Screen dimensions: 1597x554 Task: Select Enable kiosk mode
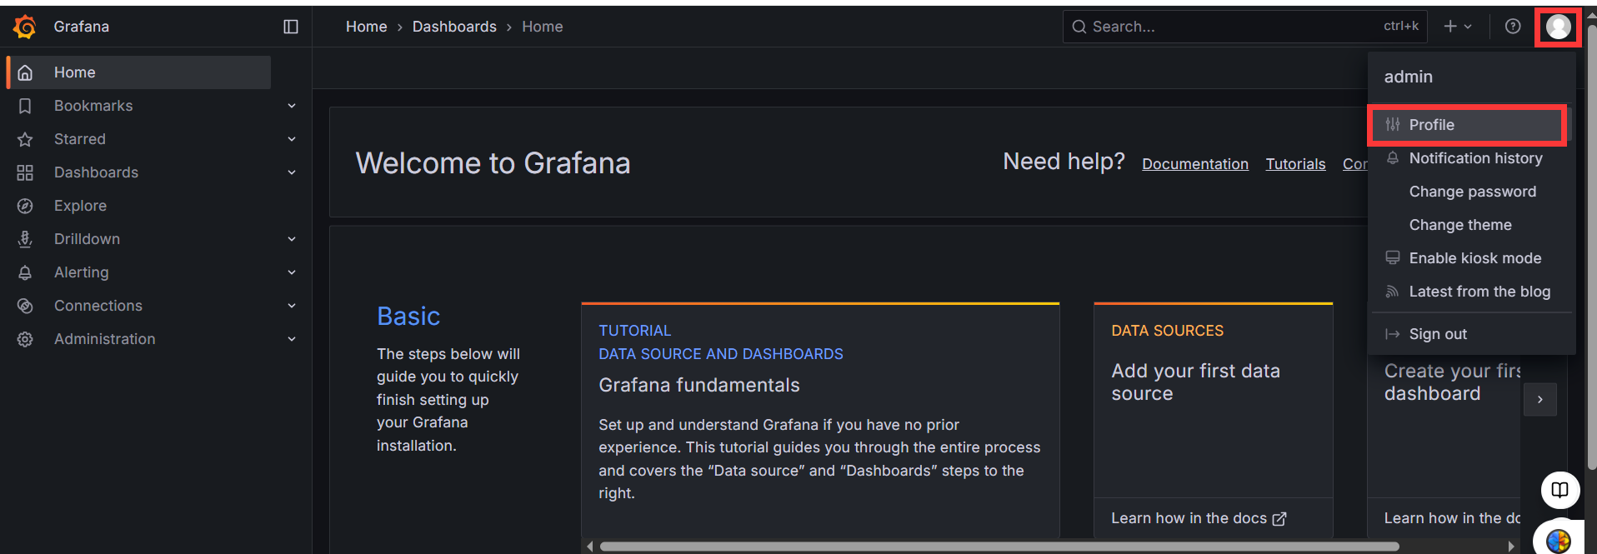tap(1471, 258)
